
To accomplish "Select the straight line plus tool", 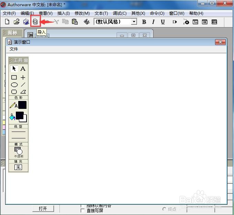I will click(23, 77).
